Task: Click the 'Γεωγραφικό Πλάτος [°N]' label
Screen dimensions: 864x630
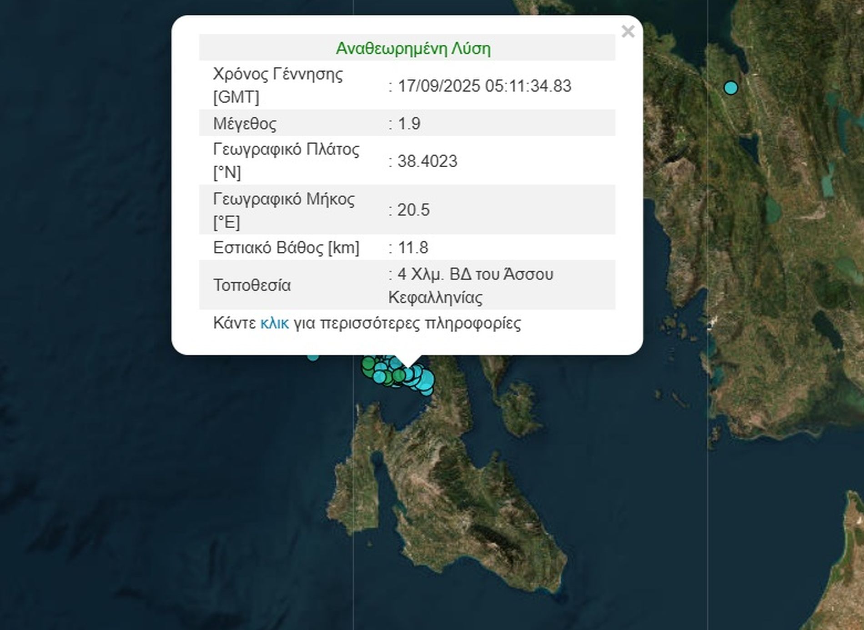Action: coord(286,161)
